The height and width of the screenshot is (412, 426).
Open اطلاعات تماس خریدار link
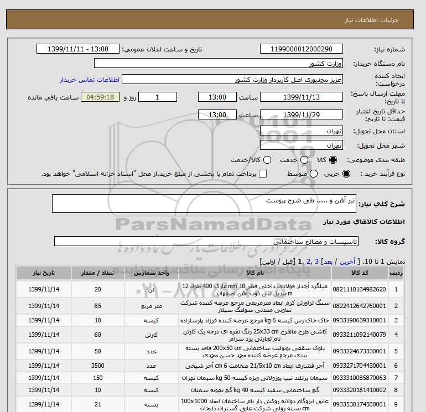pyautogui.click(x=90, y=80)
